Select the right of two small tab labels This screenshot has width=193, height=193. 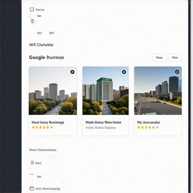[51, 33]
